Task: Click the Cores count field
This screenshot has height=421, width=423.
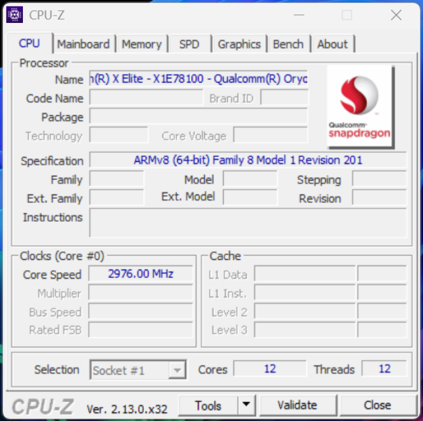Action: tap(270, 368)
